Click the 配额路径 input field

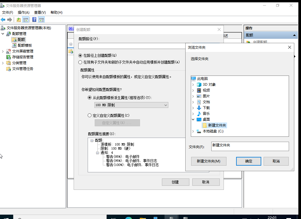pyautogui.click(x=132, y=46)
